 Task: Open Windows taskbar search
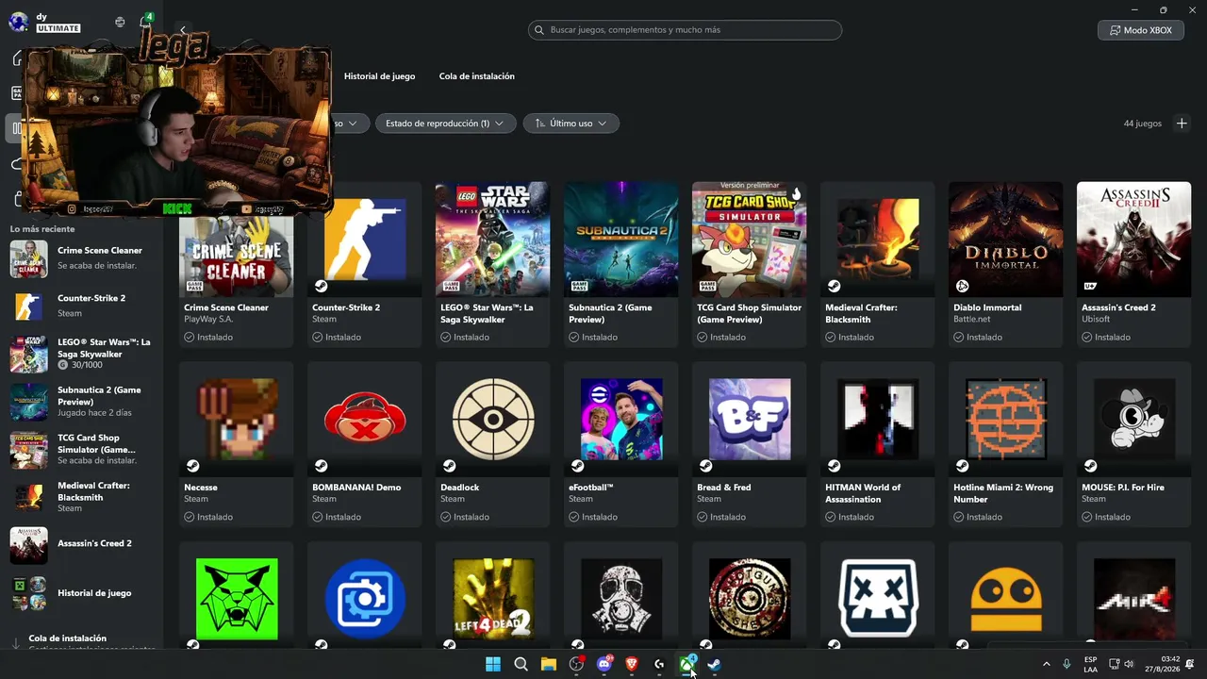pos(521,664)
